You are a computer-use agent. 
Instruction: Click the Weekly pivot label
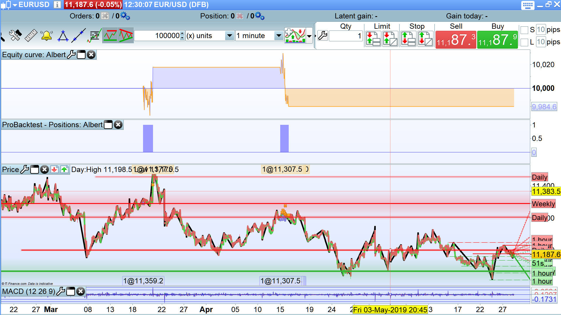pyautogui.click(x=543, y=204)
